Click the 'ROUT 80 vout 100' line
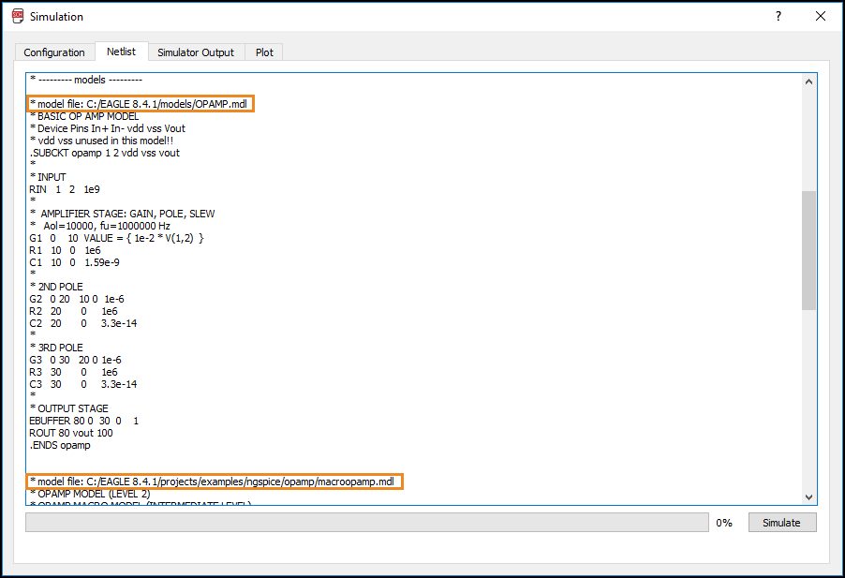This screenshot has height=578, width=845. [x=71, y=433]
